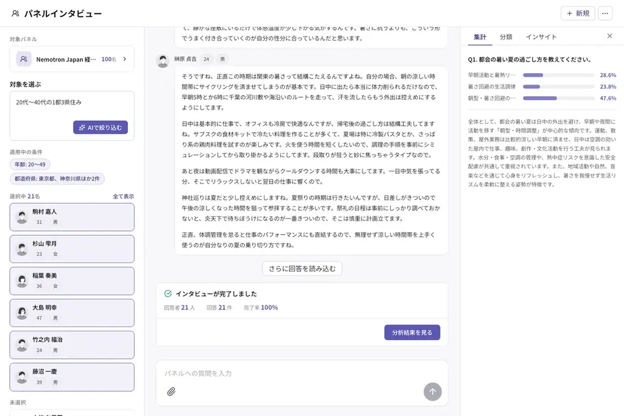Click the 全て表示 link
Screen dimensions: 624x416
[x=123, y=196]
